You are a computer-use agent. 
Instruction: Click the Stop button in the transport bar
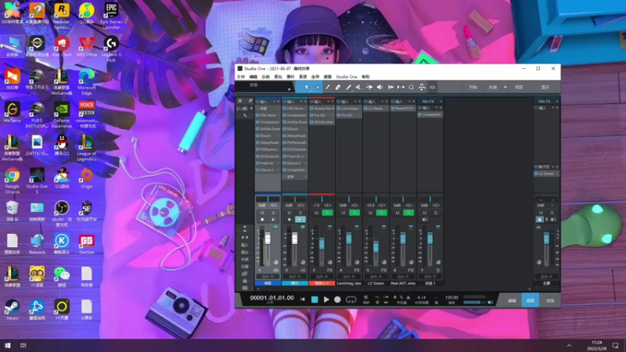pyautogui.click(x=315, y=300)
